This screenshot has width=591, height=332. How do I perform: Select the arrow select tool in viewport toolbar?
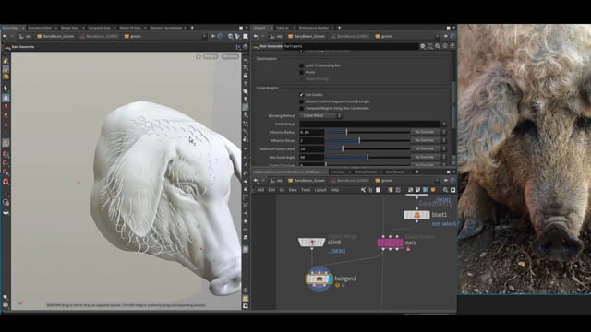tap(6, 89)
